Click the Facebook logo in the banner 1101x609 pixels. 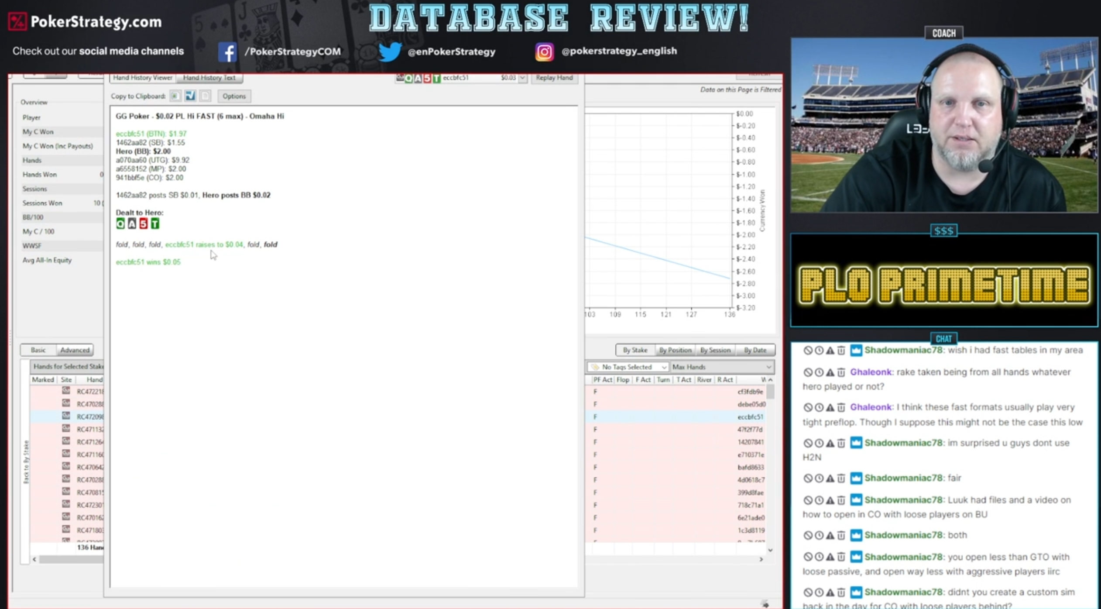pyautogui.click(x=227, y=52)
